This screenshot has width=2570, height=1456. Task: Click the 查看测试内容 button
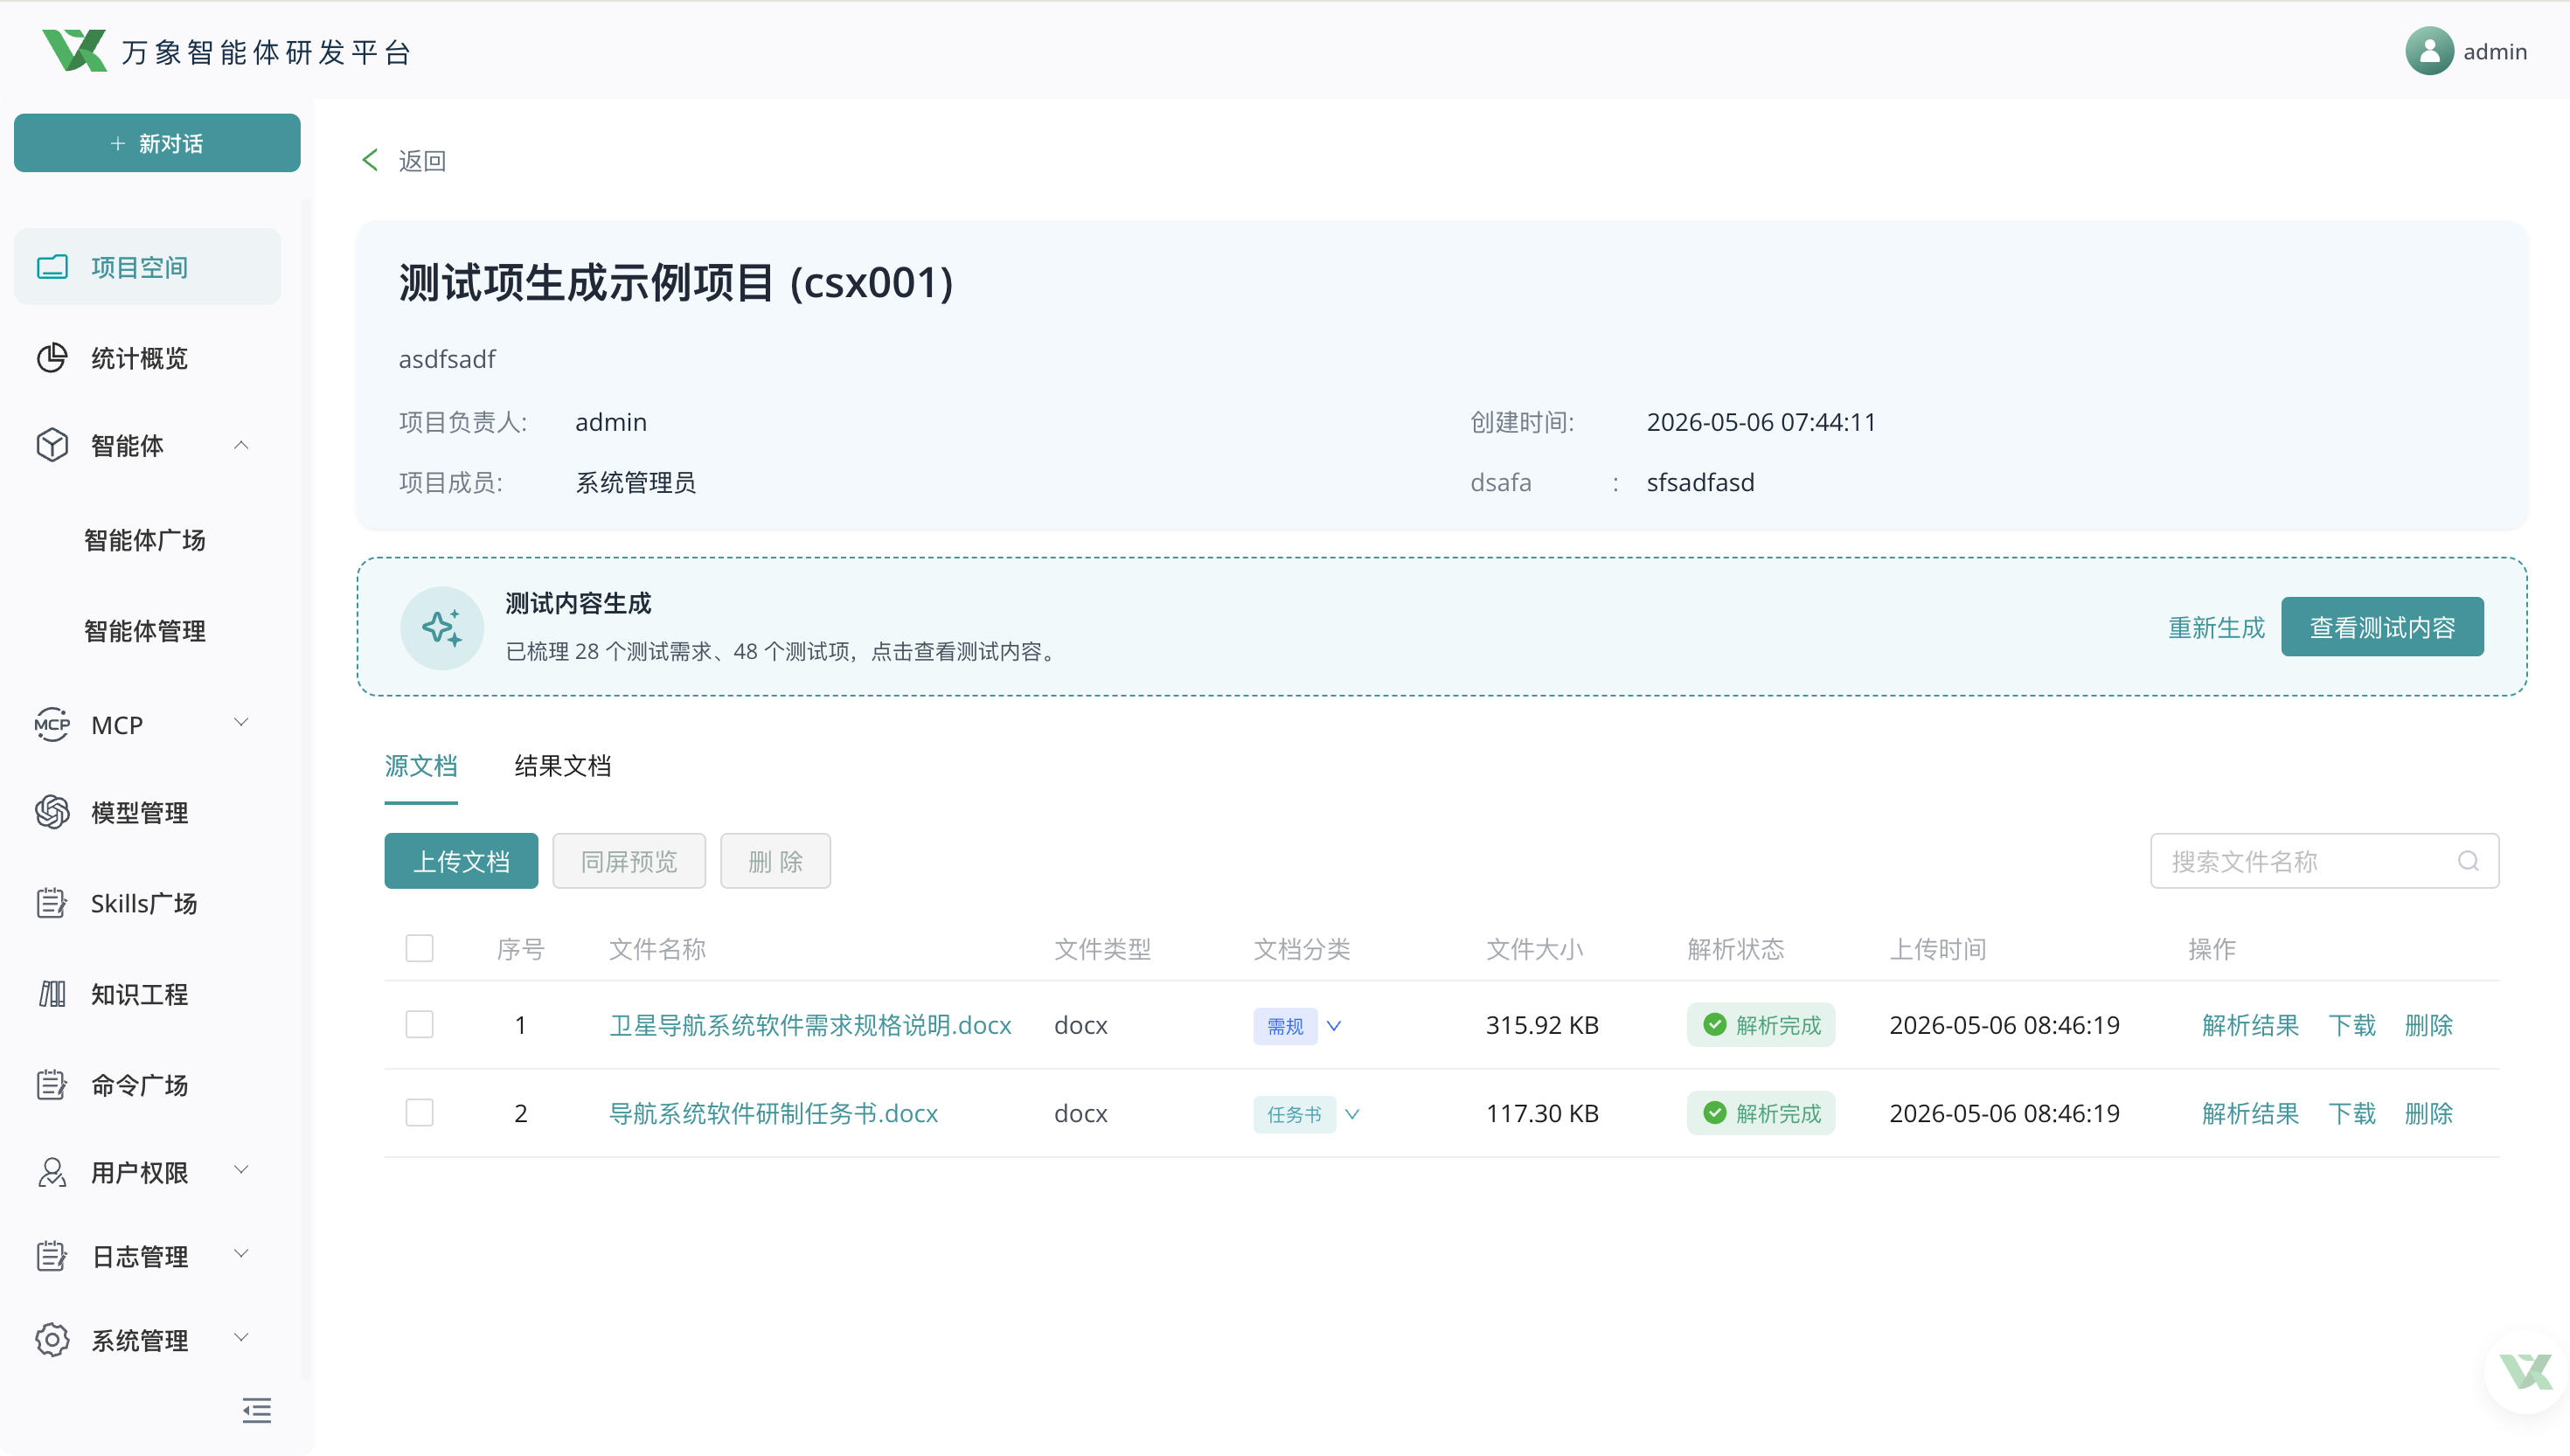point(2383,627)
